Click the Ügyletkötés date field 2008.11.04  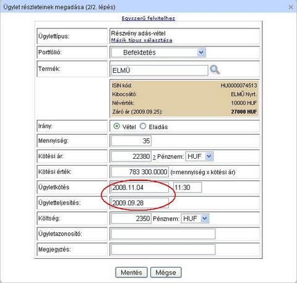140,187
